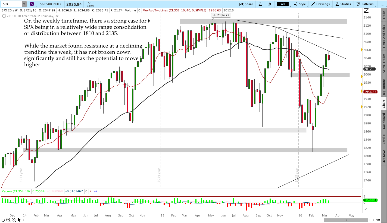
Task: Click the chart info circle icon
Action: [x=4, y=16]
